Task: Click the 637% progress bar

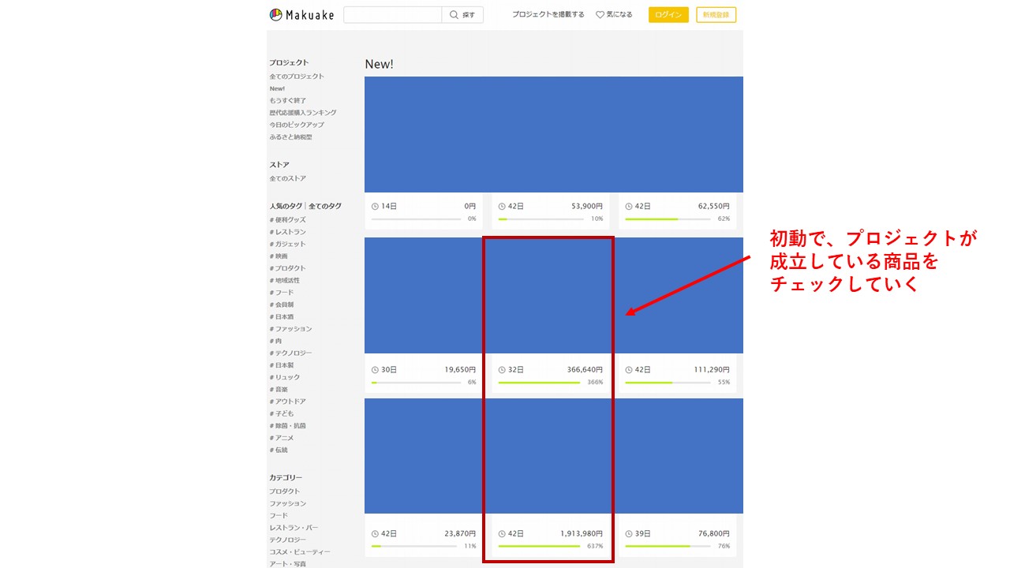Action: tap(539, 546)
